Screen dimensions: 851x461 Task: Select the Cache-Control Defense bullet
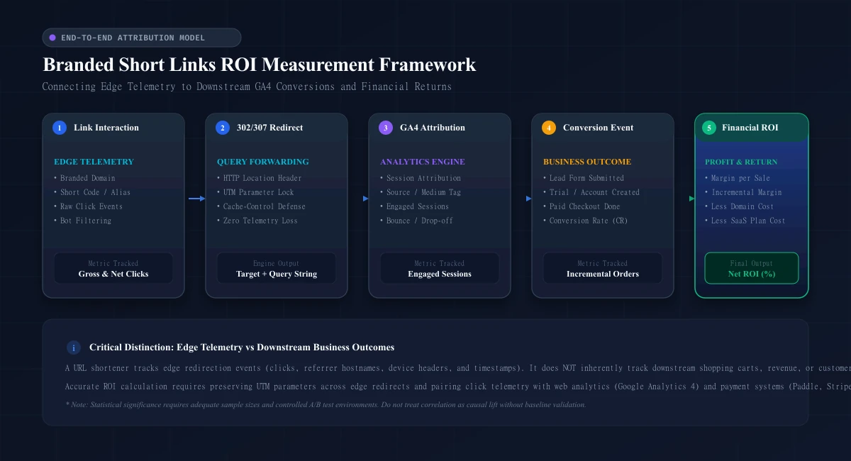262,206
